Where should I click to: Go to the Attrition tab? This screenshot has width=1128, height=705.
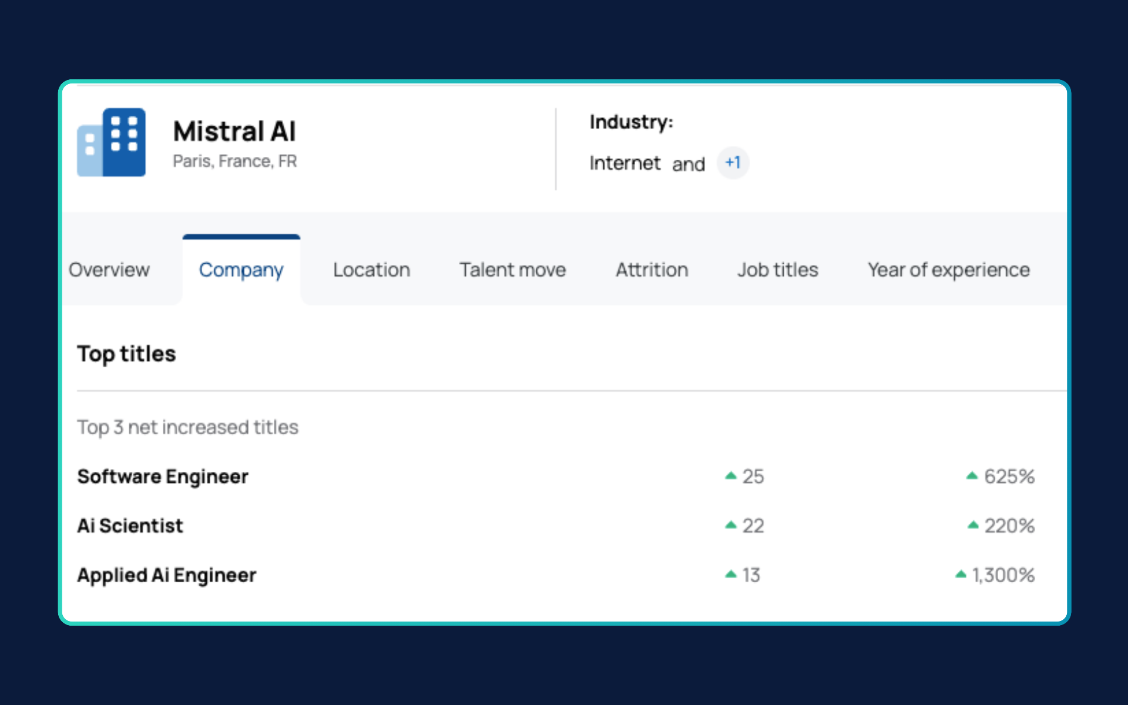click(652, 270)
